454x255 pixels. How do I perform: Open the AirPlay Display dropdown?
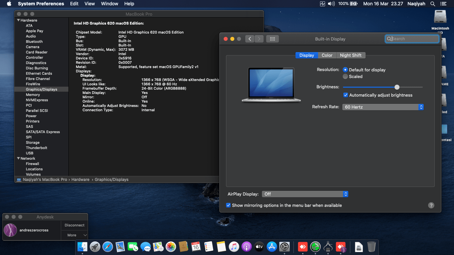coord(305,194)
